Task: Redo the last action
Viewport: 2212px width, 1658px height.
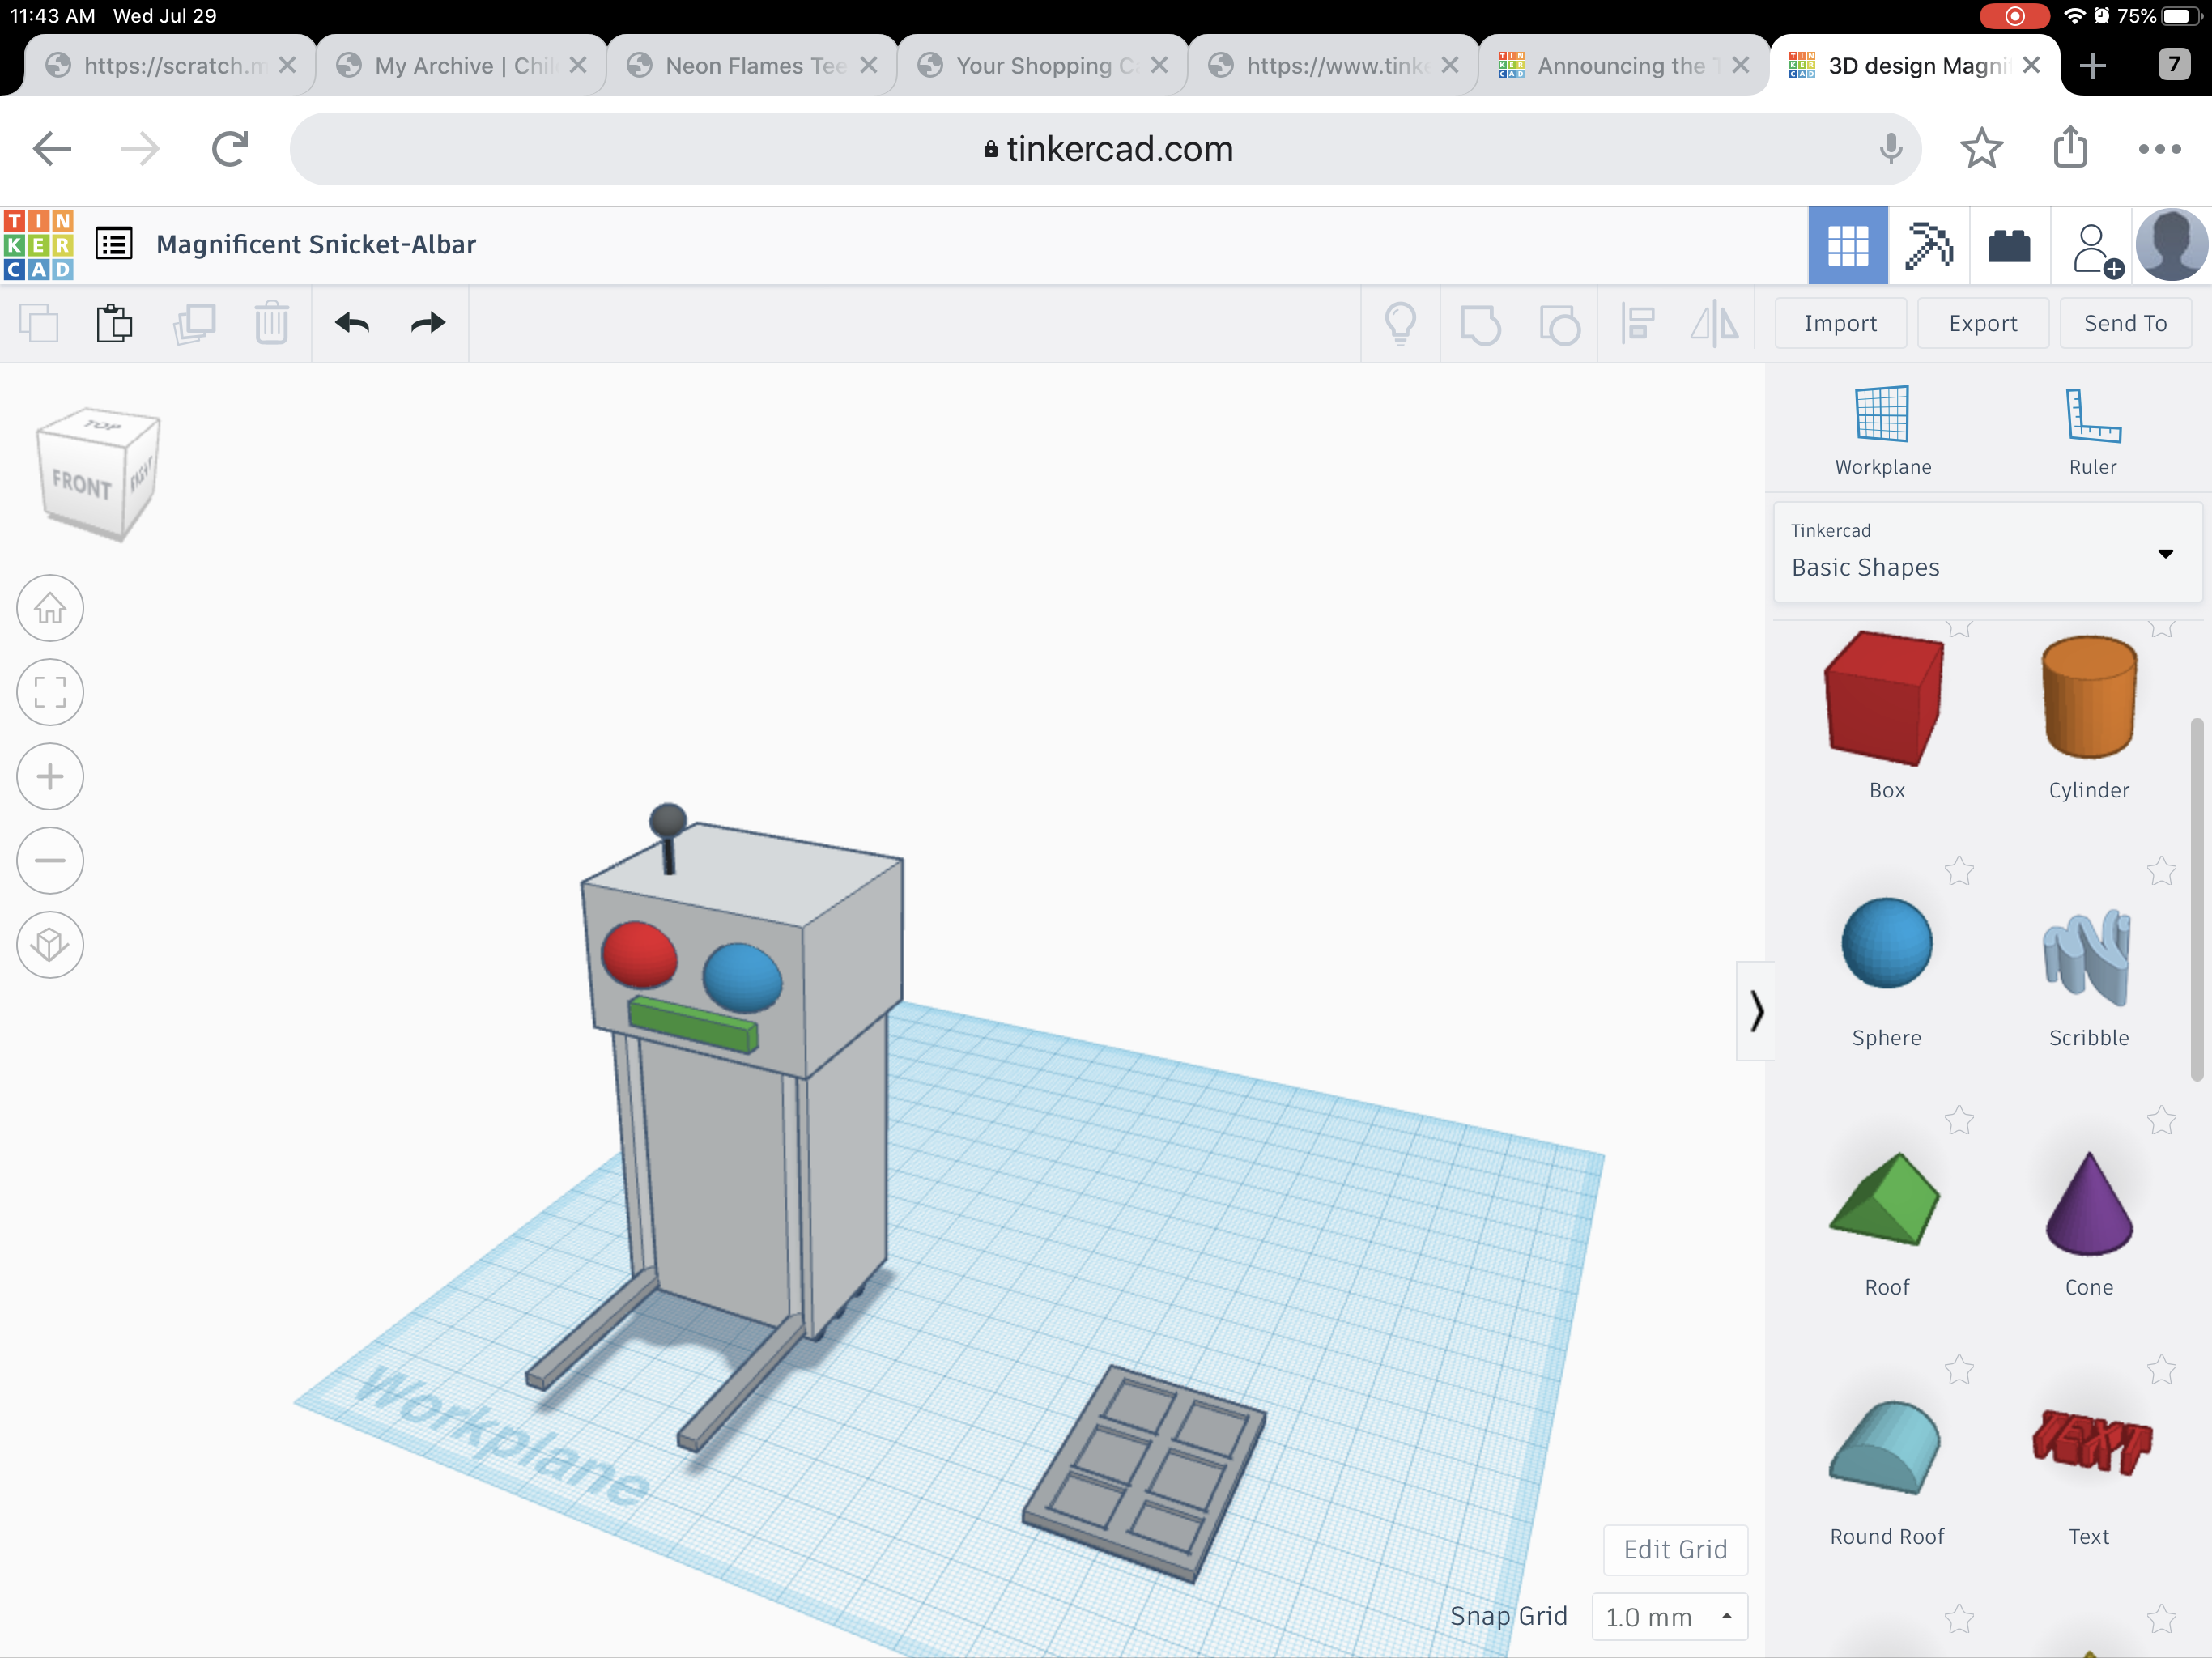Action: click(x=428, y=323)
